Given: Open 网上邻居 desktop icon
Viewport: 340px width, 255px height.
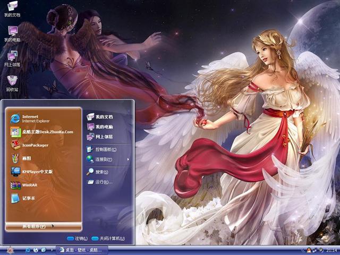Looking at the screenshot, I should coord(12,59).
